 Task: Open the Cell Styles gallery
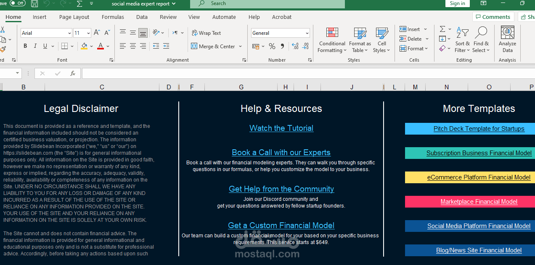pos(382,39)
